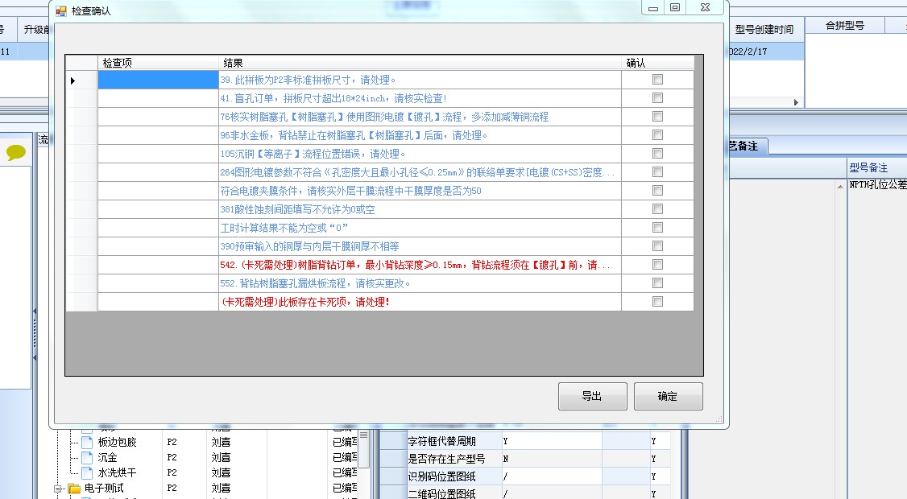Select 沉金 tree item in background window
907x499 pixels.
(108, 457)
